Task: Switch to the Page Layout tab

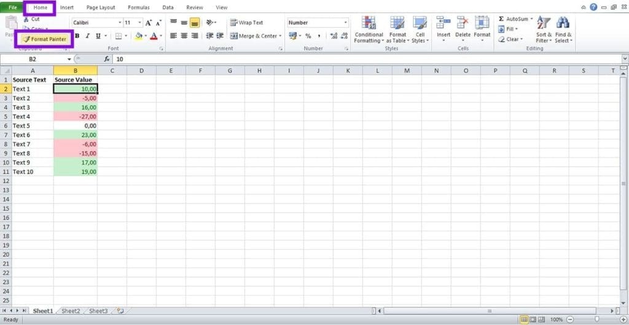Action: (x=101, y=7)
